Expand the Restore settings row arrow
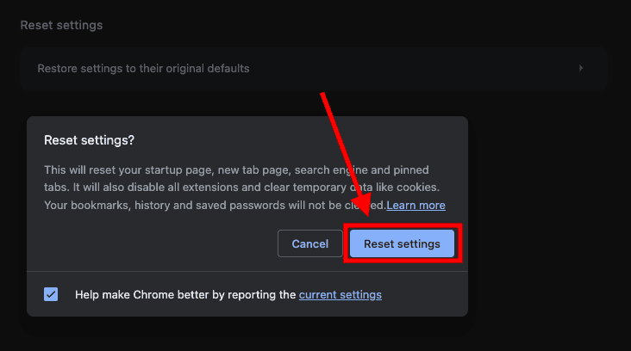Screen dimensions: 631x351 581,68
